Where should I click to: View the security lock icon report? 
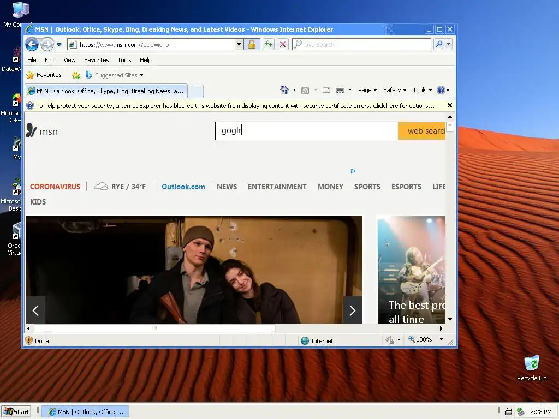[x=252, y=45]
